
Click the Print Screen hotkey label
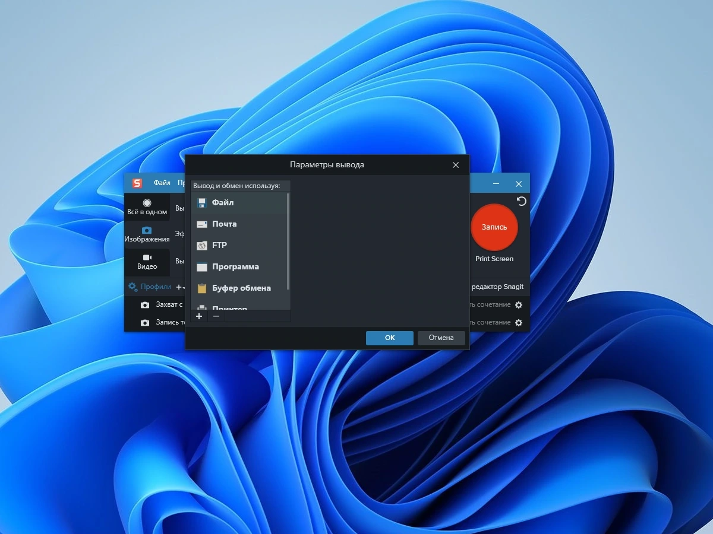pyautogui.click(x=494, y=259)
